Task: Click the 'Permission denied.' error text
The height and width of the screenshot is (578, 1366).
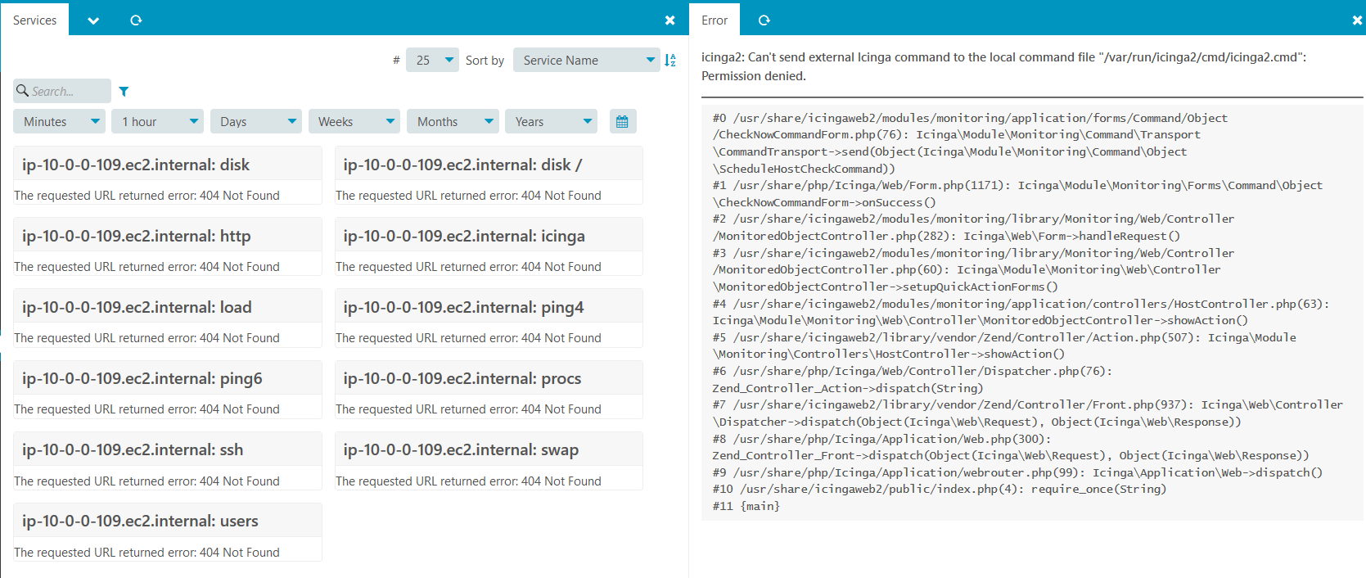Action: point(754,76)
